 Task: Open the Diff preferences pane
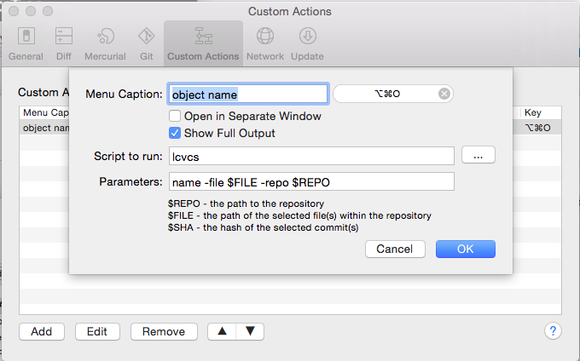point(64,43)
